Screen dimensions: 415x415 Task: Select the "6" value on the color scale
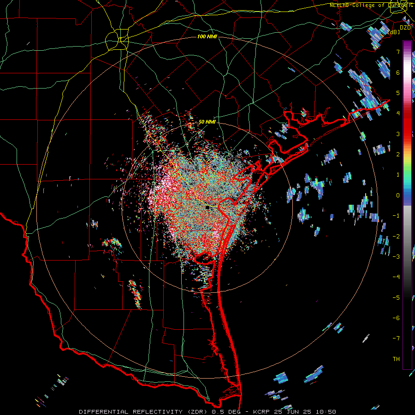tap(398, 72)
